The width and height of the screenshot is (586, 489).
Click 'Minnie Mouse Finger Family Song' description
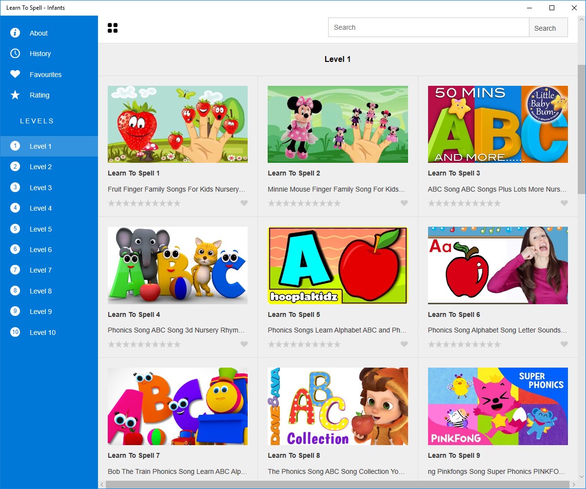[336, 189]
